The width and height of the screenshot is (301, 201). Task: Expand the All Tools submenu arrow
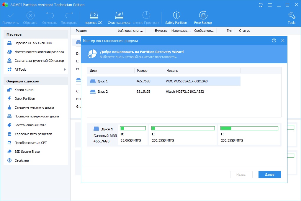[65, 69]
